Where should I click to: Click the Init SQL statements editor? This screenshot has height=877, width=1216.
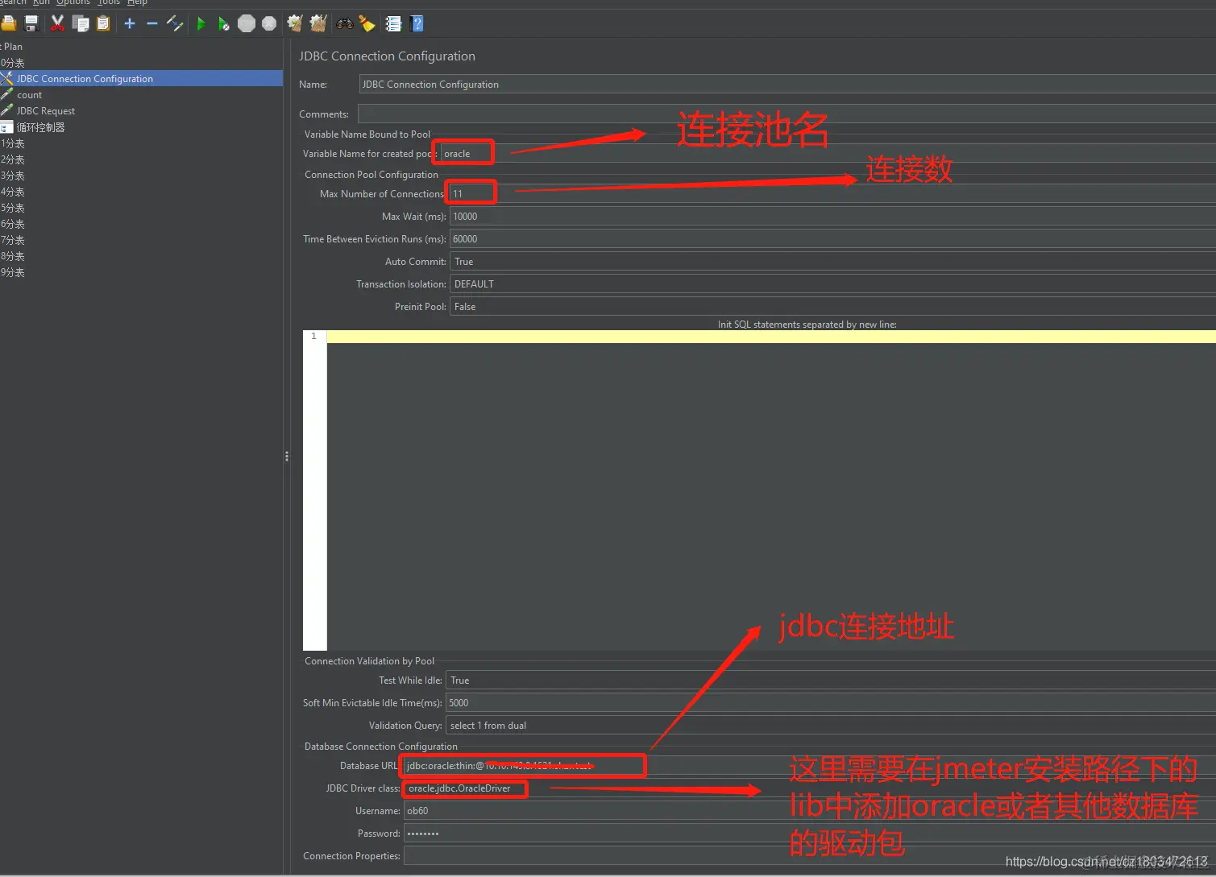click(771, 490)
